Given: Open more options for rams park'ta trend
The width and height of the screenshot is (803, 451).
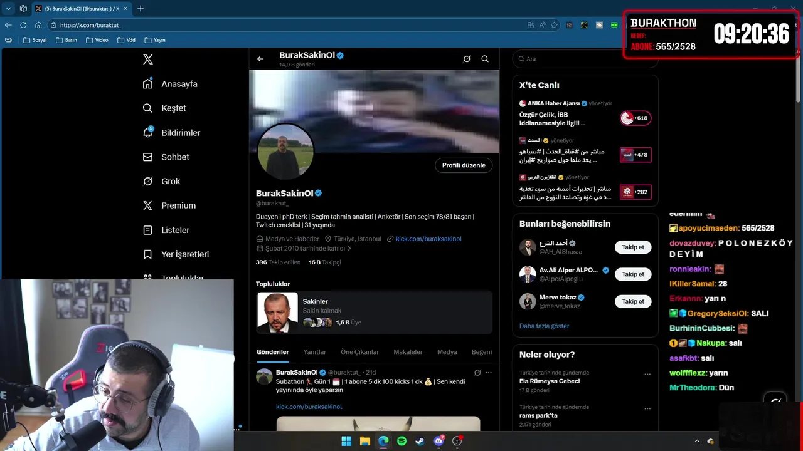Looking at the screenshot, I should pos(647,409).
